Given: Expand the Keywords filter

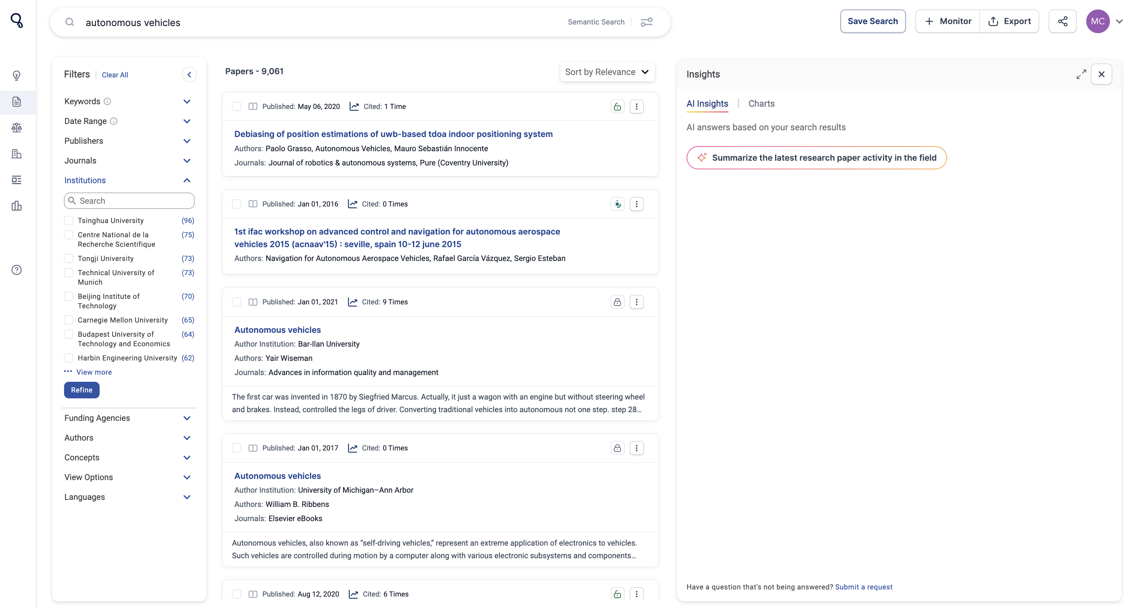Looking at the screenshot, I should coord(187,102).
